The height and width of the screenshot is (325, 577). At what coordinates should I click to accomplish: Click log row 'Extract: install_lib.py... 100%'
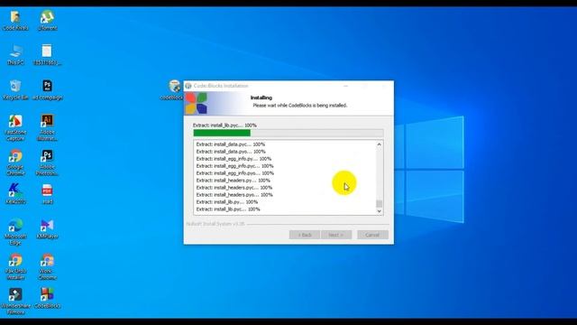click(226, 202)
